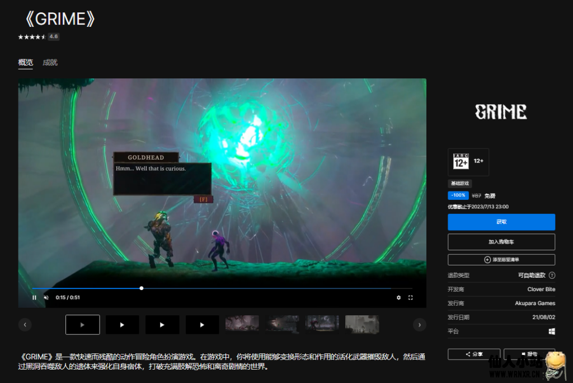Click the Akupara Games publisher name
Screen dimensions: 573x383
(x=535, y=303)
